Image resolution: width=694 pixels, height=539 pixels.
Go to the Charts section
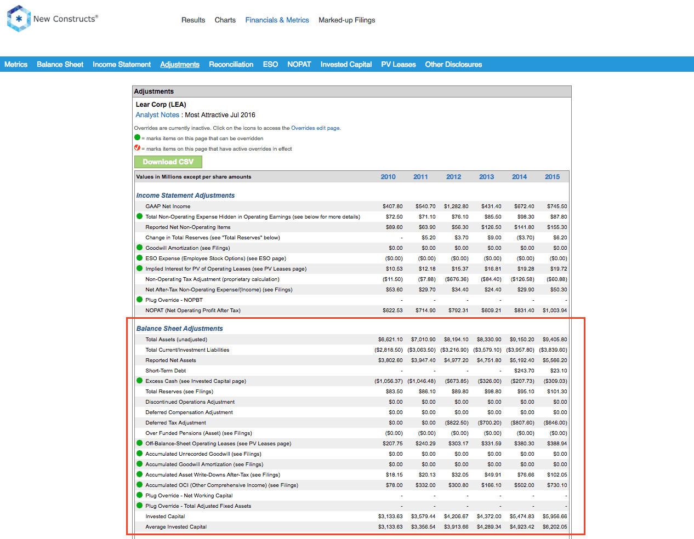(225, 20)
